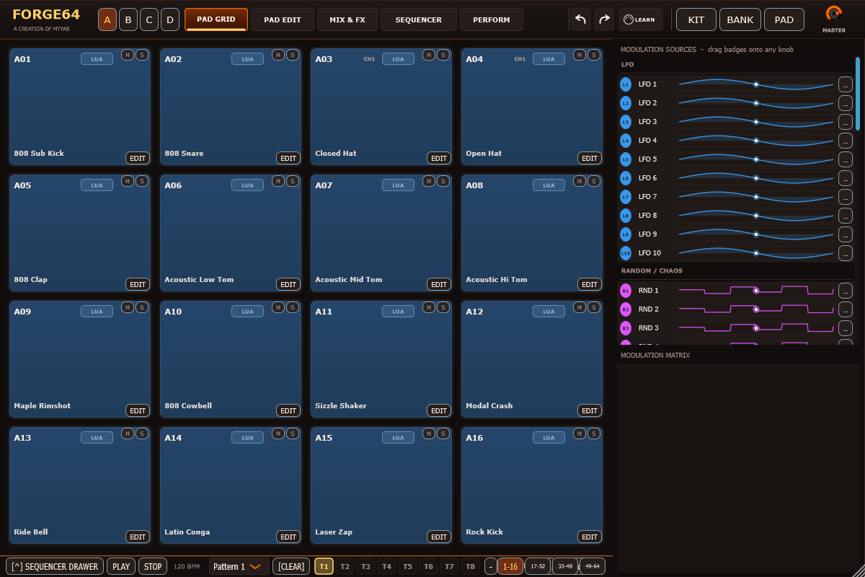Open the Perform tab

click(x=492, y=19)
